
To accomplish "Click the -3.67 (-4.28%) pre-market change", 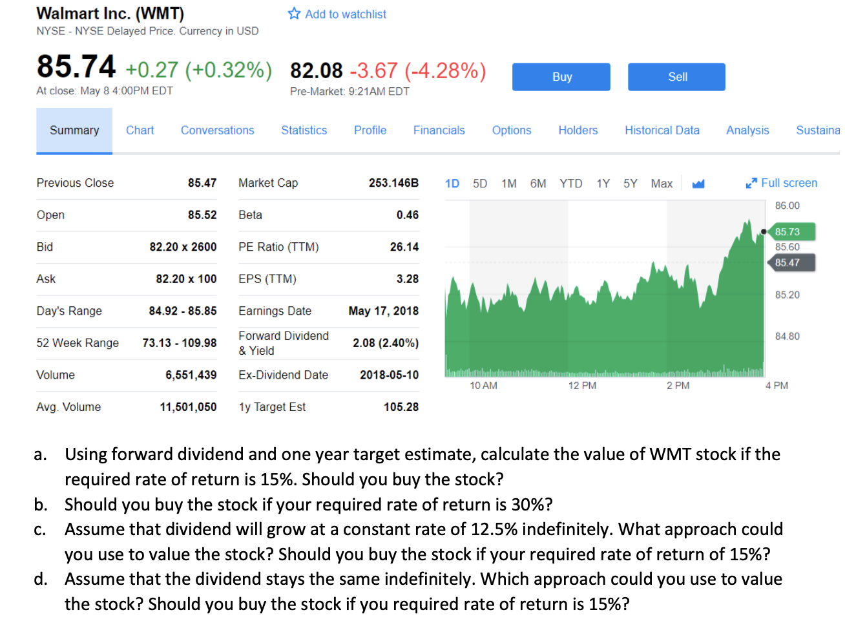I will [418, 70].
